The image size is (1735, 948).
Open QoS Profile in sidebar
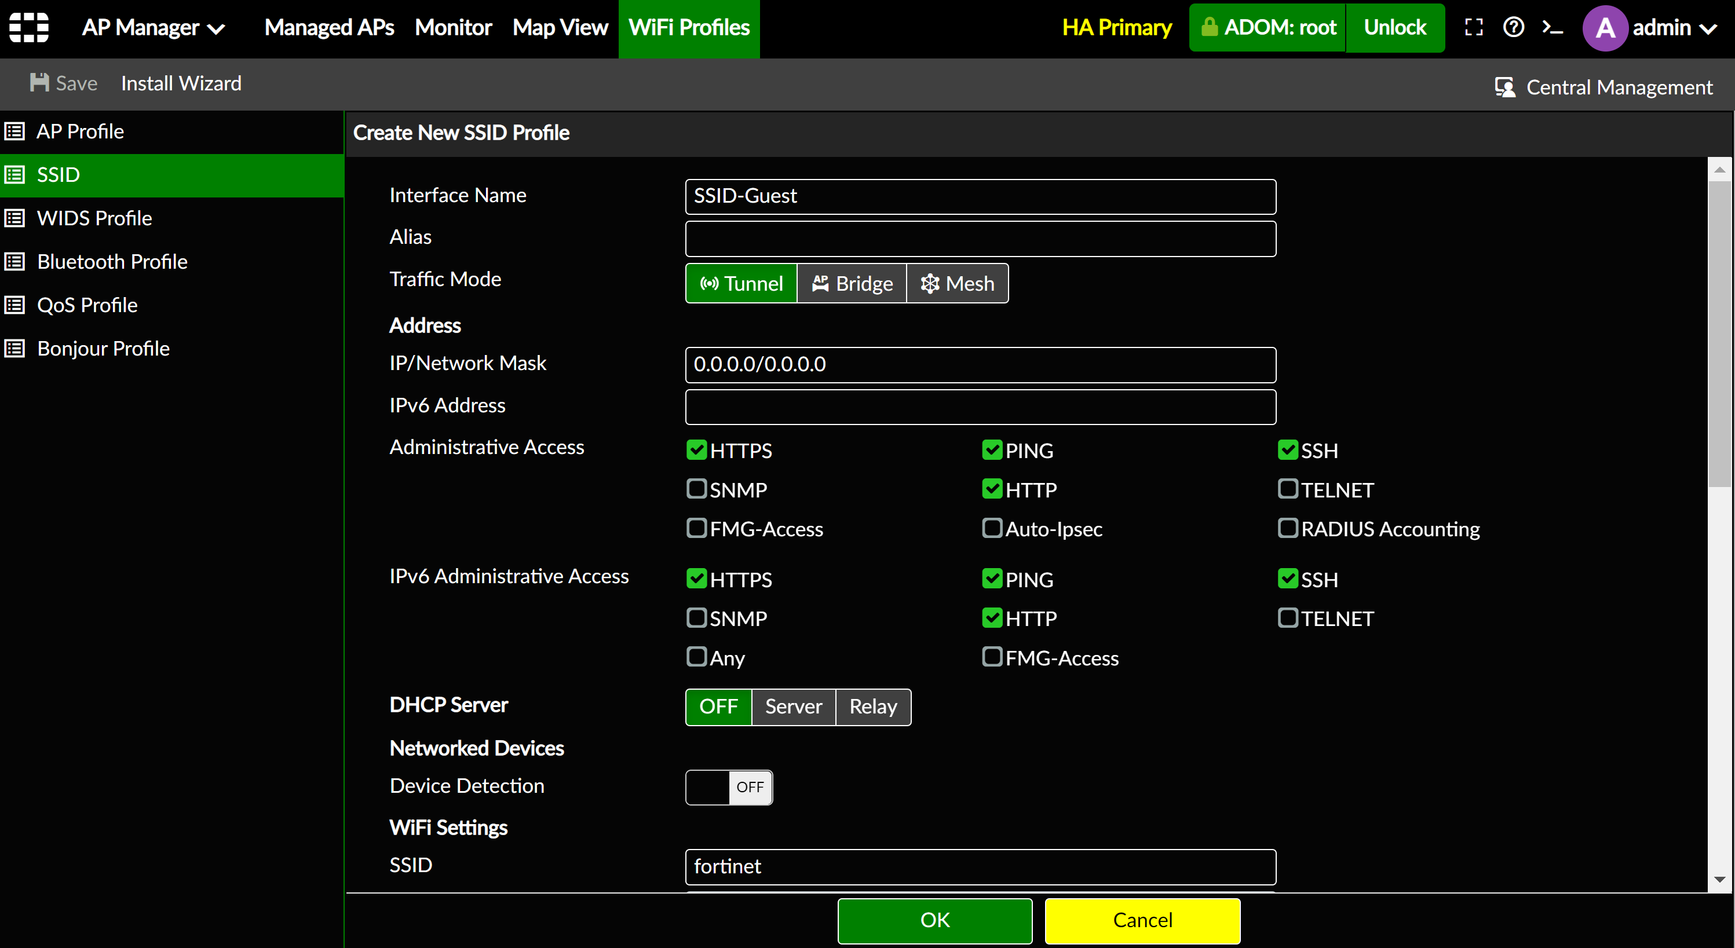[171, 305]
